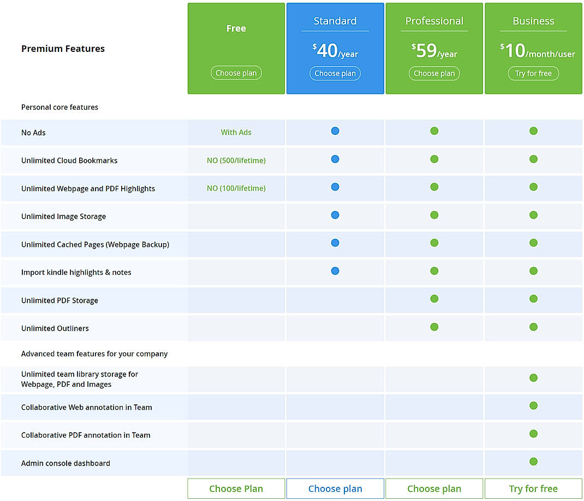Select the 'With Ads' text in Free column
The image size is (584, 501).
(x=236, y=132)
